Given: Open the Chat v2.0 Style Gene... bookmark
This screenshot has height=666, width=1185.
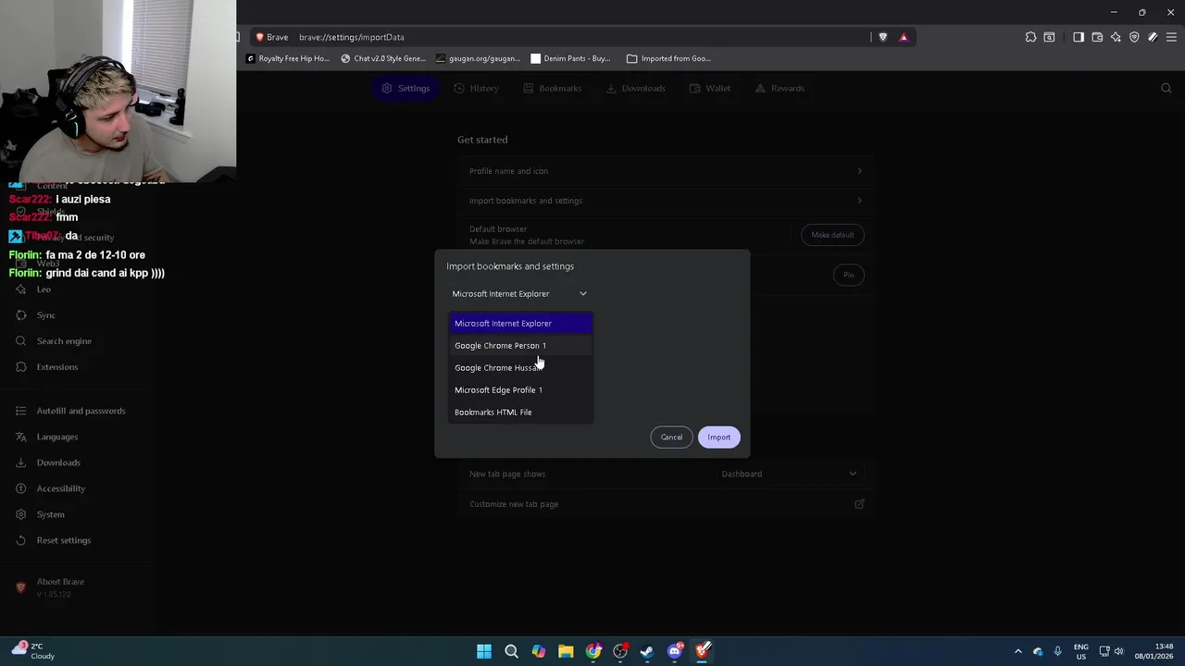Looking at the screenshot, I should click(383, 58).
